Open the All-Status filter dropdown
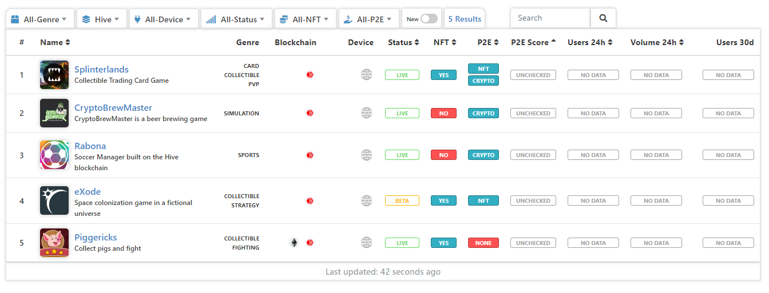This screenshot has height=293, width=769. 236,19
